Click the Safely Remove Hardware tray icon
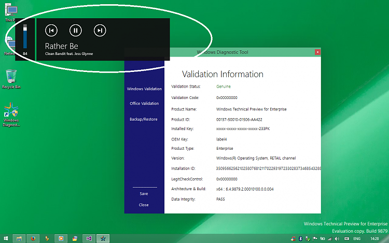 click(x=308, y=238)
